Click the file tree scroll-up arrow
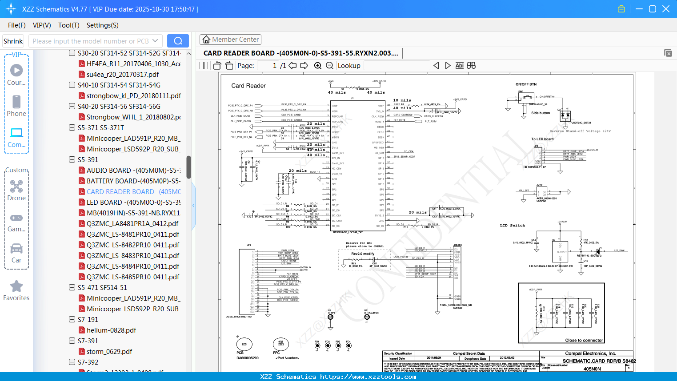The height and width of the screenshot is (381, 677). pyautogui.click(x=188, y=53)
